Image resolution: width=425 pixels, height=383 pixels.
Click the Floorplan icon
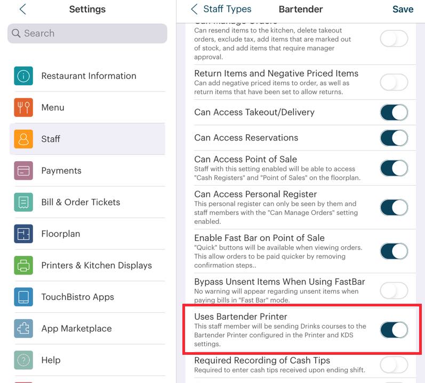[23, 234]
